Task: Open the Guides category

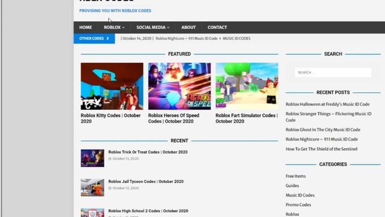Action: pyautogui.click(x=292, y=186)
